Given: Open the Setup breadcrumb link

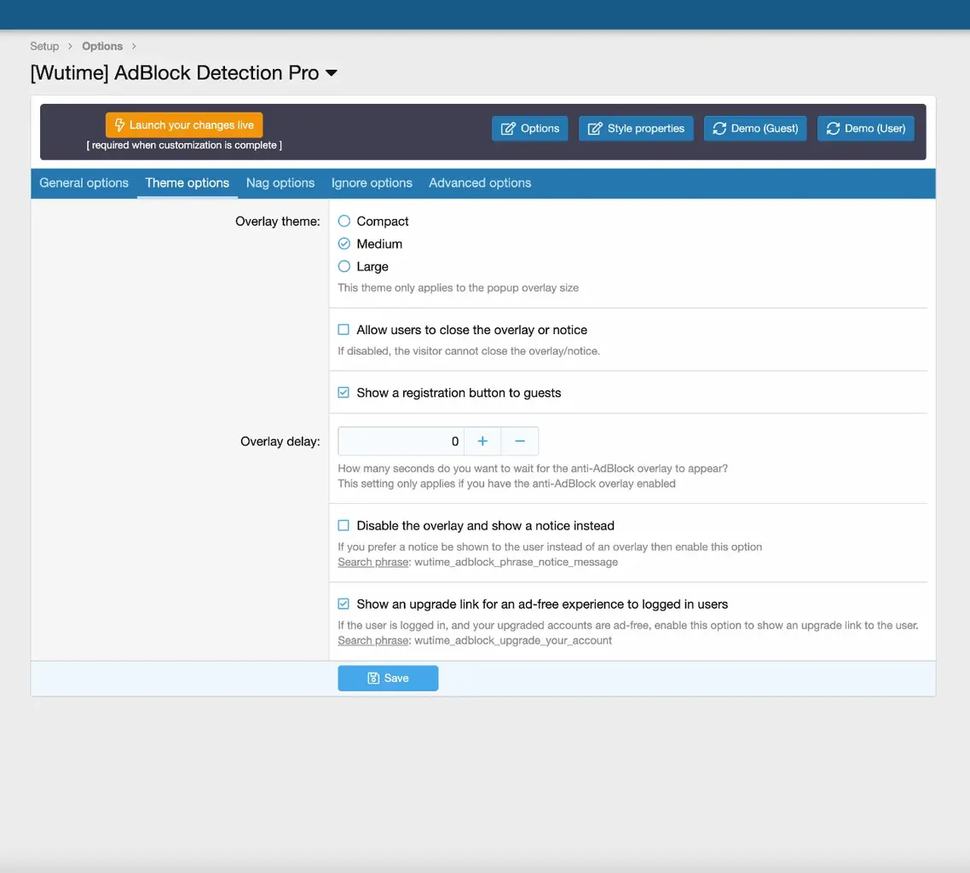Looking at the screenshot, I should click(x=44, y=46).
